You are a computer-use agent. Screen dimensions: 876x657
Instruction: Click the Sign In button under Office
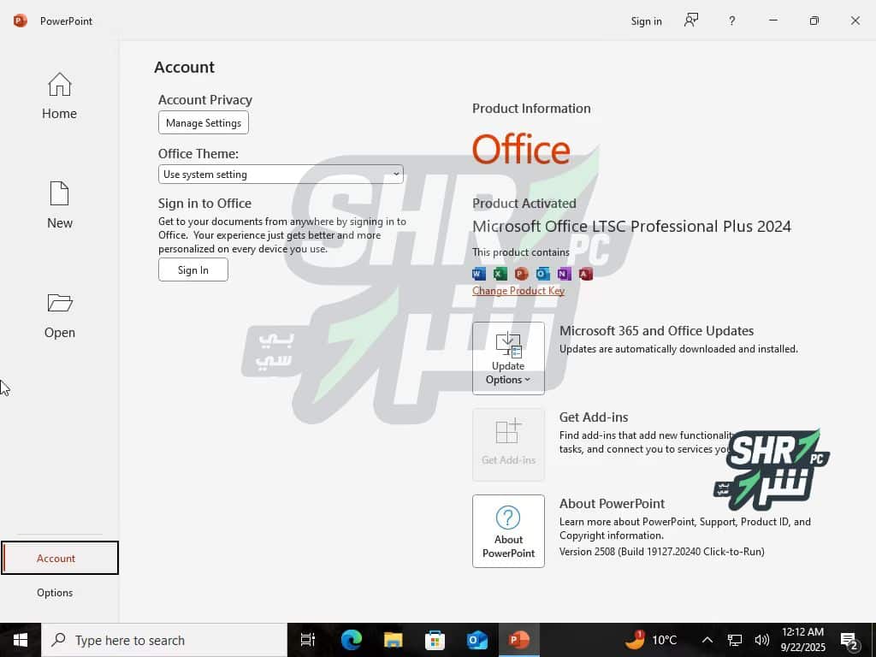[193, 270]
